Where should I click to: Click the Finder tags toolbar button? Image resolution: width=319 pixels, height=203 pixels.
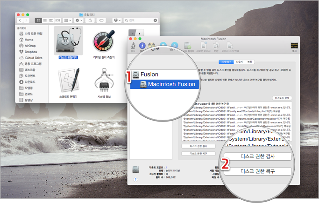pyautogui.click(x=101, y=20)
